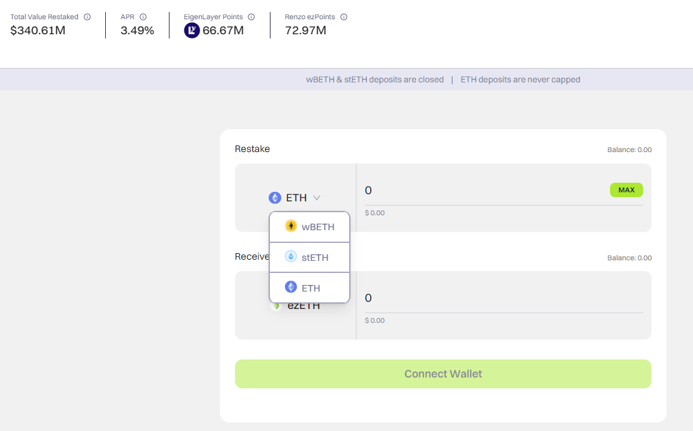The image size is (693, 431).
Task: Click the APR info icon
Action: tap(143, 17)
